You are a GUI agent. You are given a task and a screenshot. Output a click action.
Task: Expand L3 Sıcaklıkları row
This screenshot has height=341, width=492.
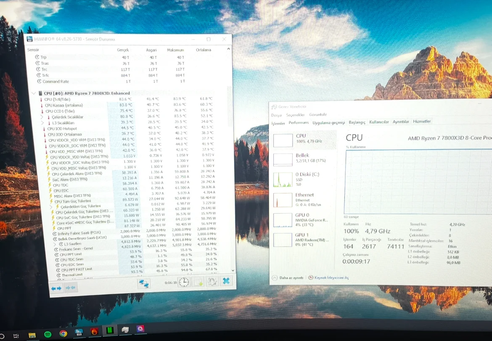(42, 123)
